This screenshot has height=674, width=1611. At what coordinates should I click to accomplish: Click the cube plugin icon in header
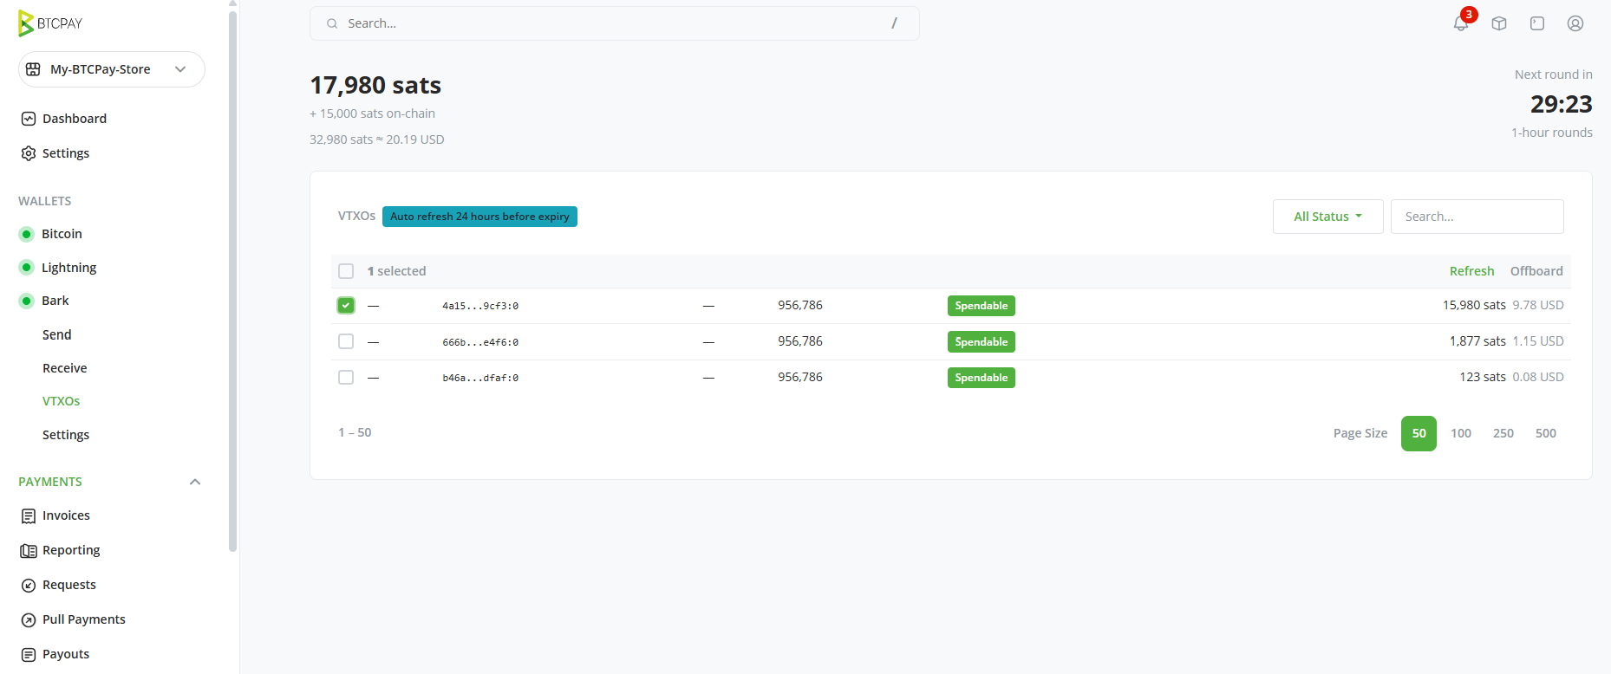1499,23
